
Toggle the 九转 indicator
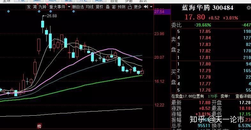42,7
